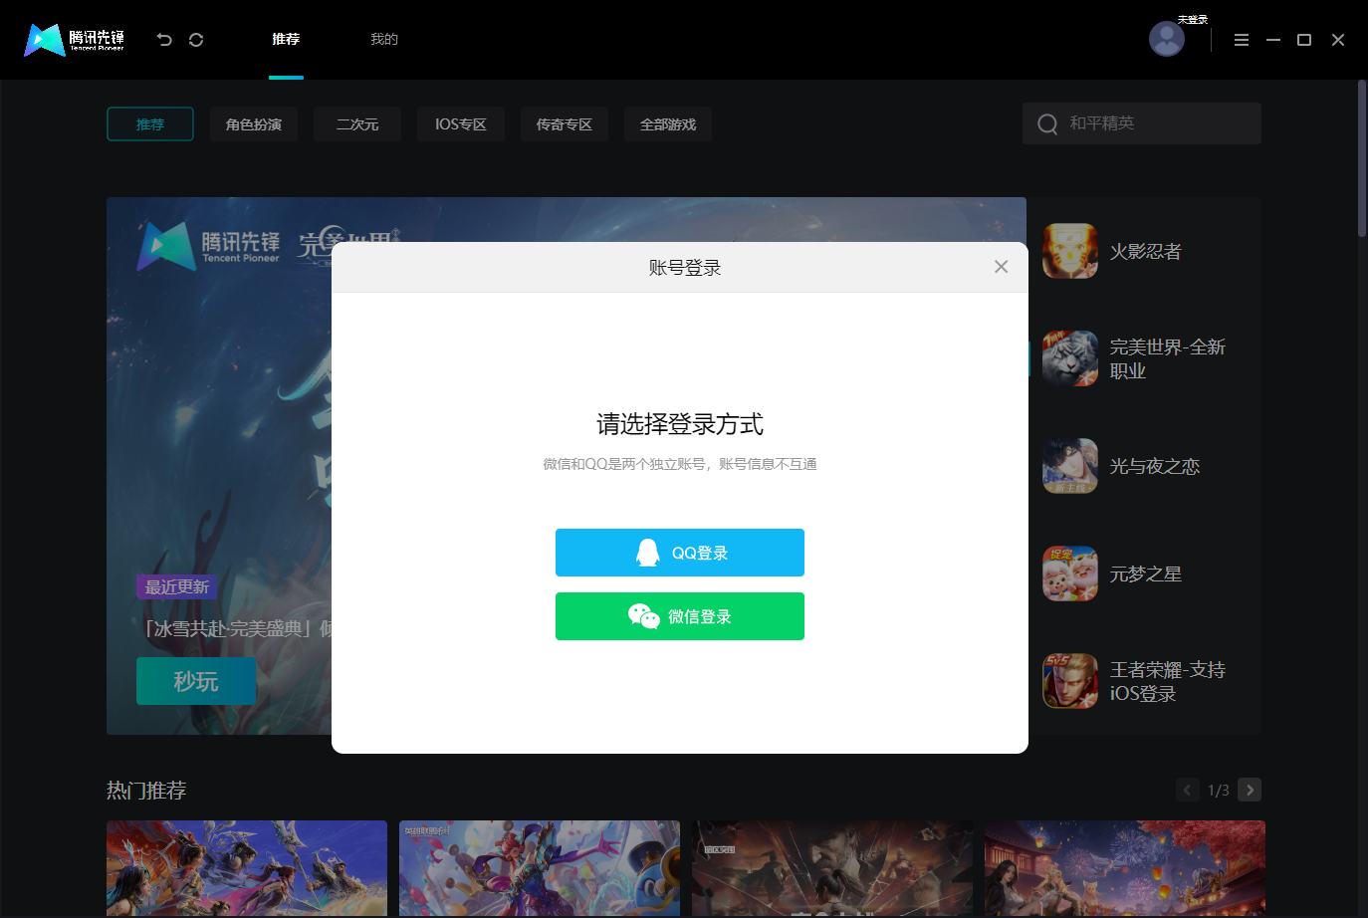
Task: Log in with 微信登录
Action: tap(680, 616)
